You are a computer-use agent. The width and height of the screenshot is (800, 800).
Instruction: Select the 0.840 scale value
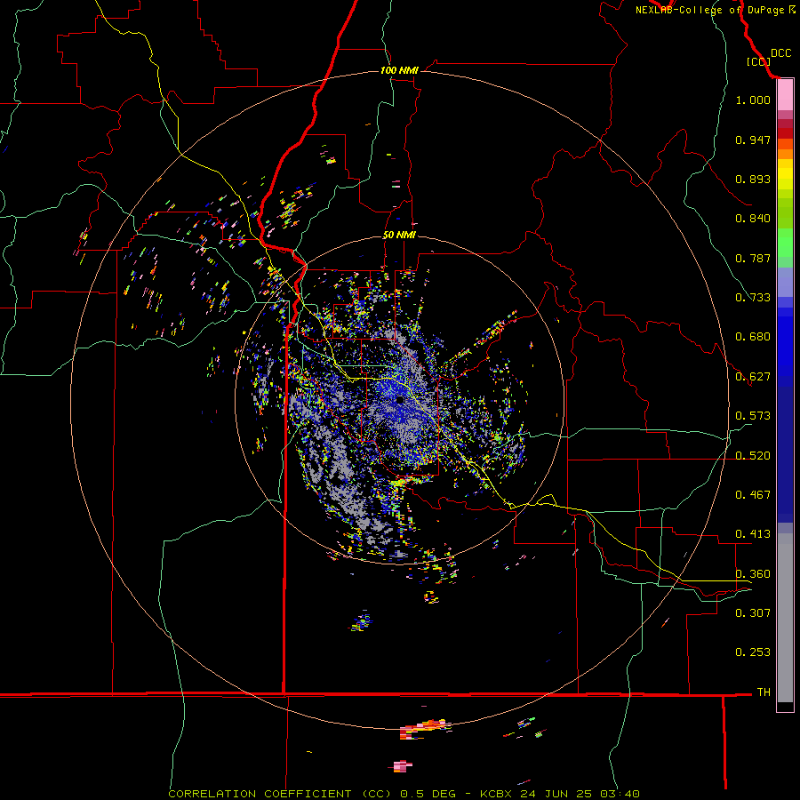pos(753,219)
